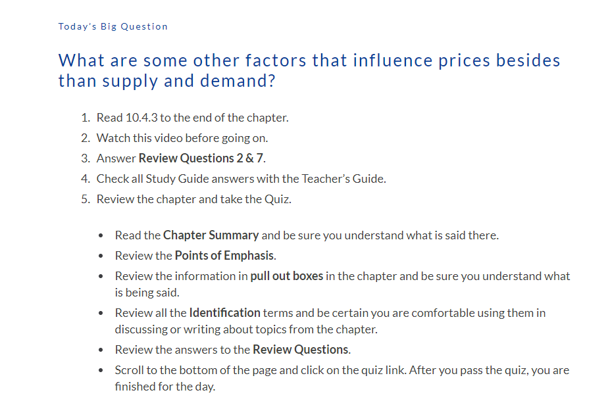Open the "Watch this video" step
Viewport: 610px width, 405px height.
tap(182, 138)
